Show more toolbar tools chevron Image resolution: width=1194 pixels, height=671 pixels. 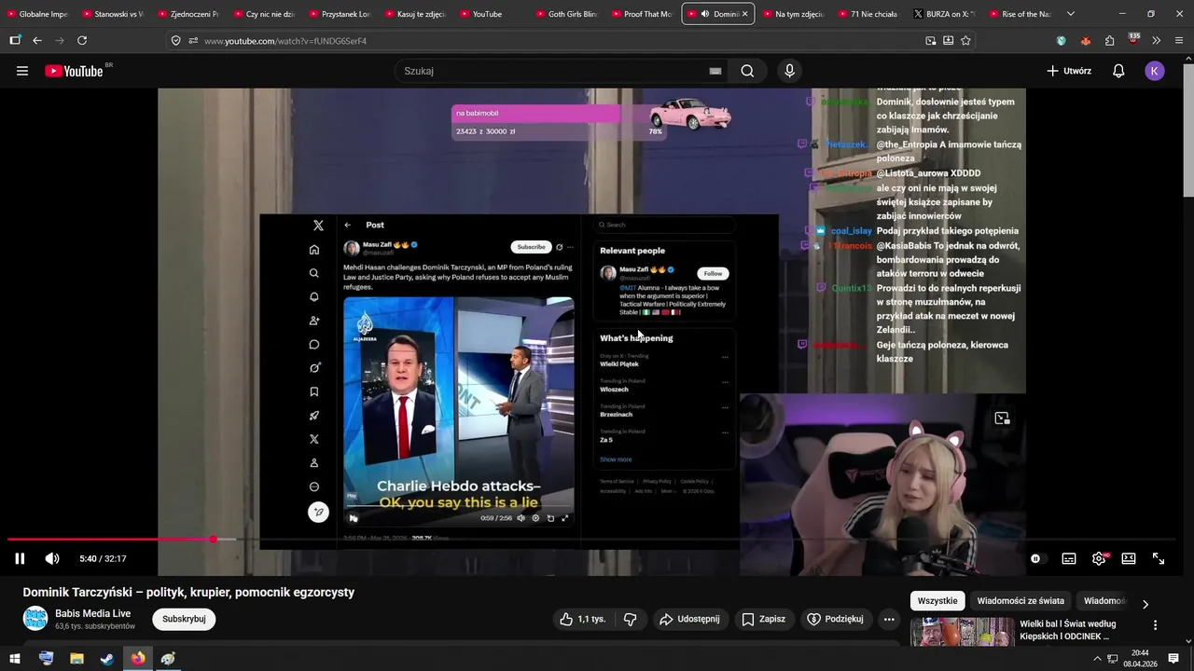[x=1156, y=40]
